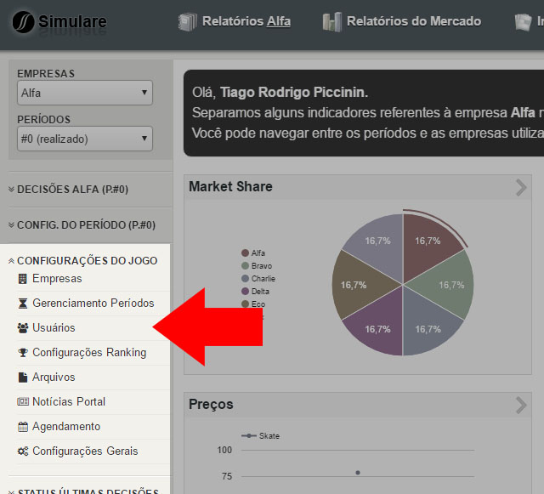Toggle Eco legend color dot
The width and height of the screenshot is (544, 494).
tap(246, 304)
